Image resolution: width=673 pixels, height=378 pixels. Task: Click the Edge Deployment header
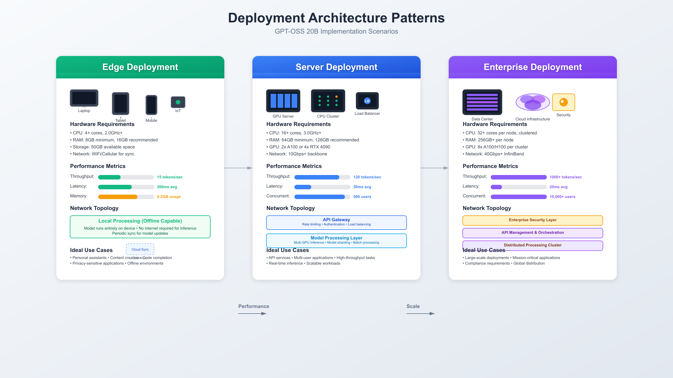tap(140, 67)
